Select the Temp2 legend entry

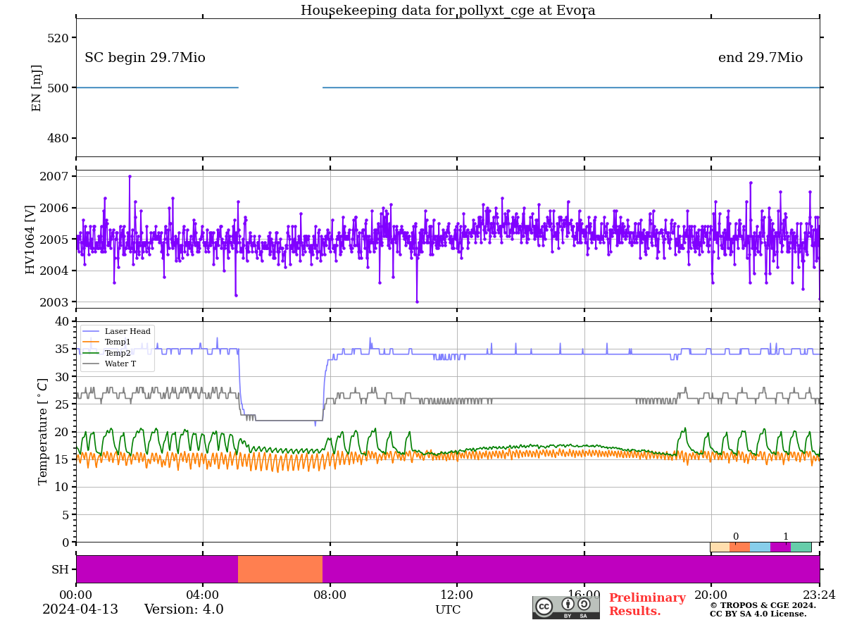(107, 353)
